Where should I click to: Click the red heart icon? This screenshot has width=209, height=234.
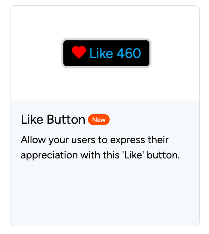[x=79, y=52]
